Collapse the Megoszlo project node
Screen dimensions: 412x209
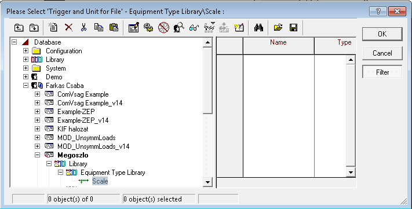[37, 155]
